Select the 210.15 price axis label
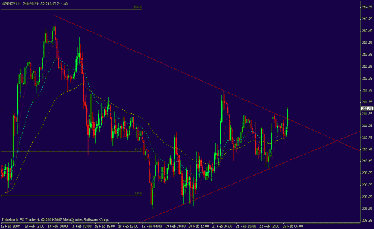374x229 pixels. click(x=367, y=161)
